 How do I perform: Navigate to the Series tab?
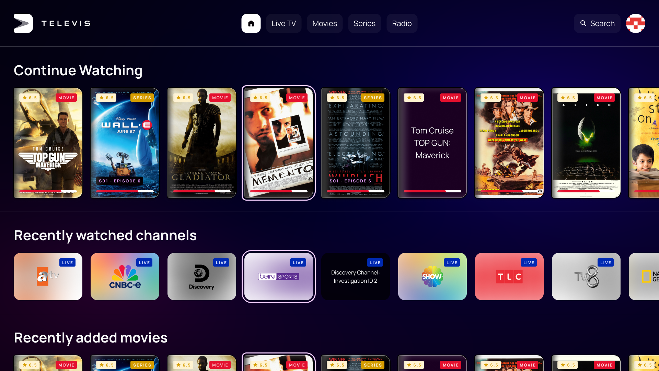365,23
